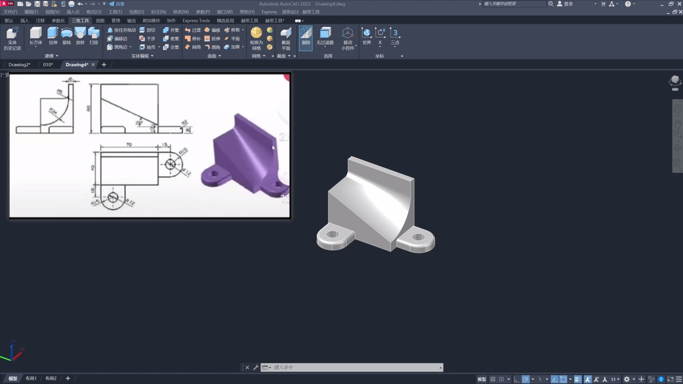This screenshot has height=384, width=683.
Task: Toggle ortho mode in the status bar
Action: tap(517, 379)
